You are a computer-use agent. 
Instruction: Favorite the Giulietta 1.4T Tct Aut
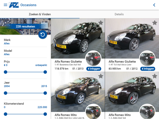click(x=155, y=23)
